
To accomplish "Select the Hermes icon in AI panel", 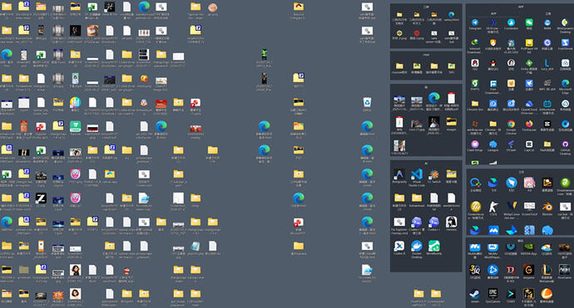I will point(451,222).
